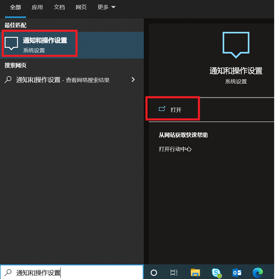Click the speech bubble icon in best match

pyautogui.click(x=11, y=44)
